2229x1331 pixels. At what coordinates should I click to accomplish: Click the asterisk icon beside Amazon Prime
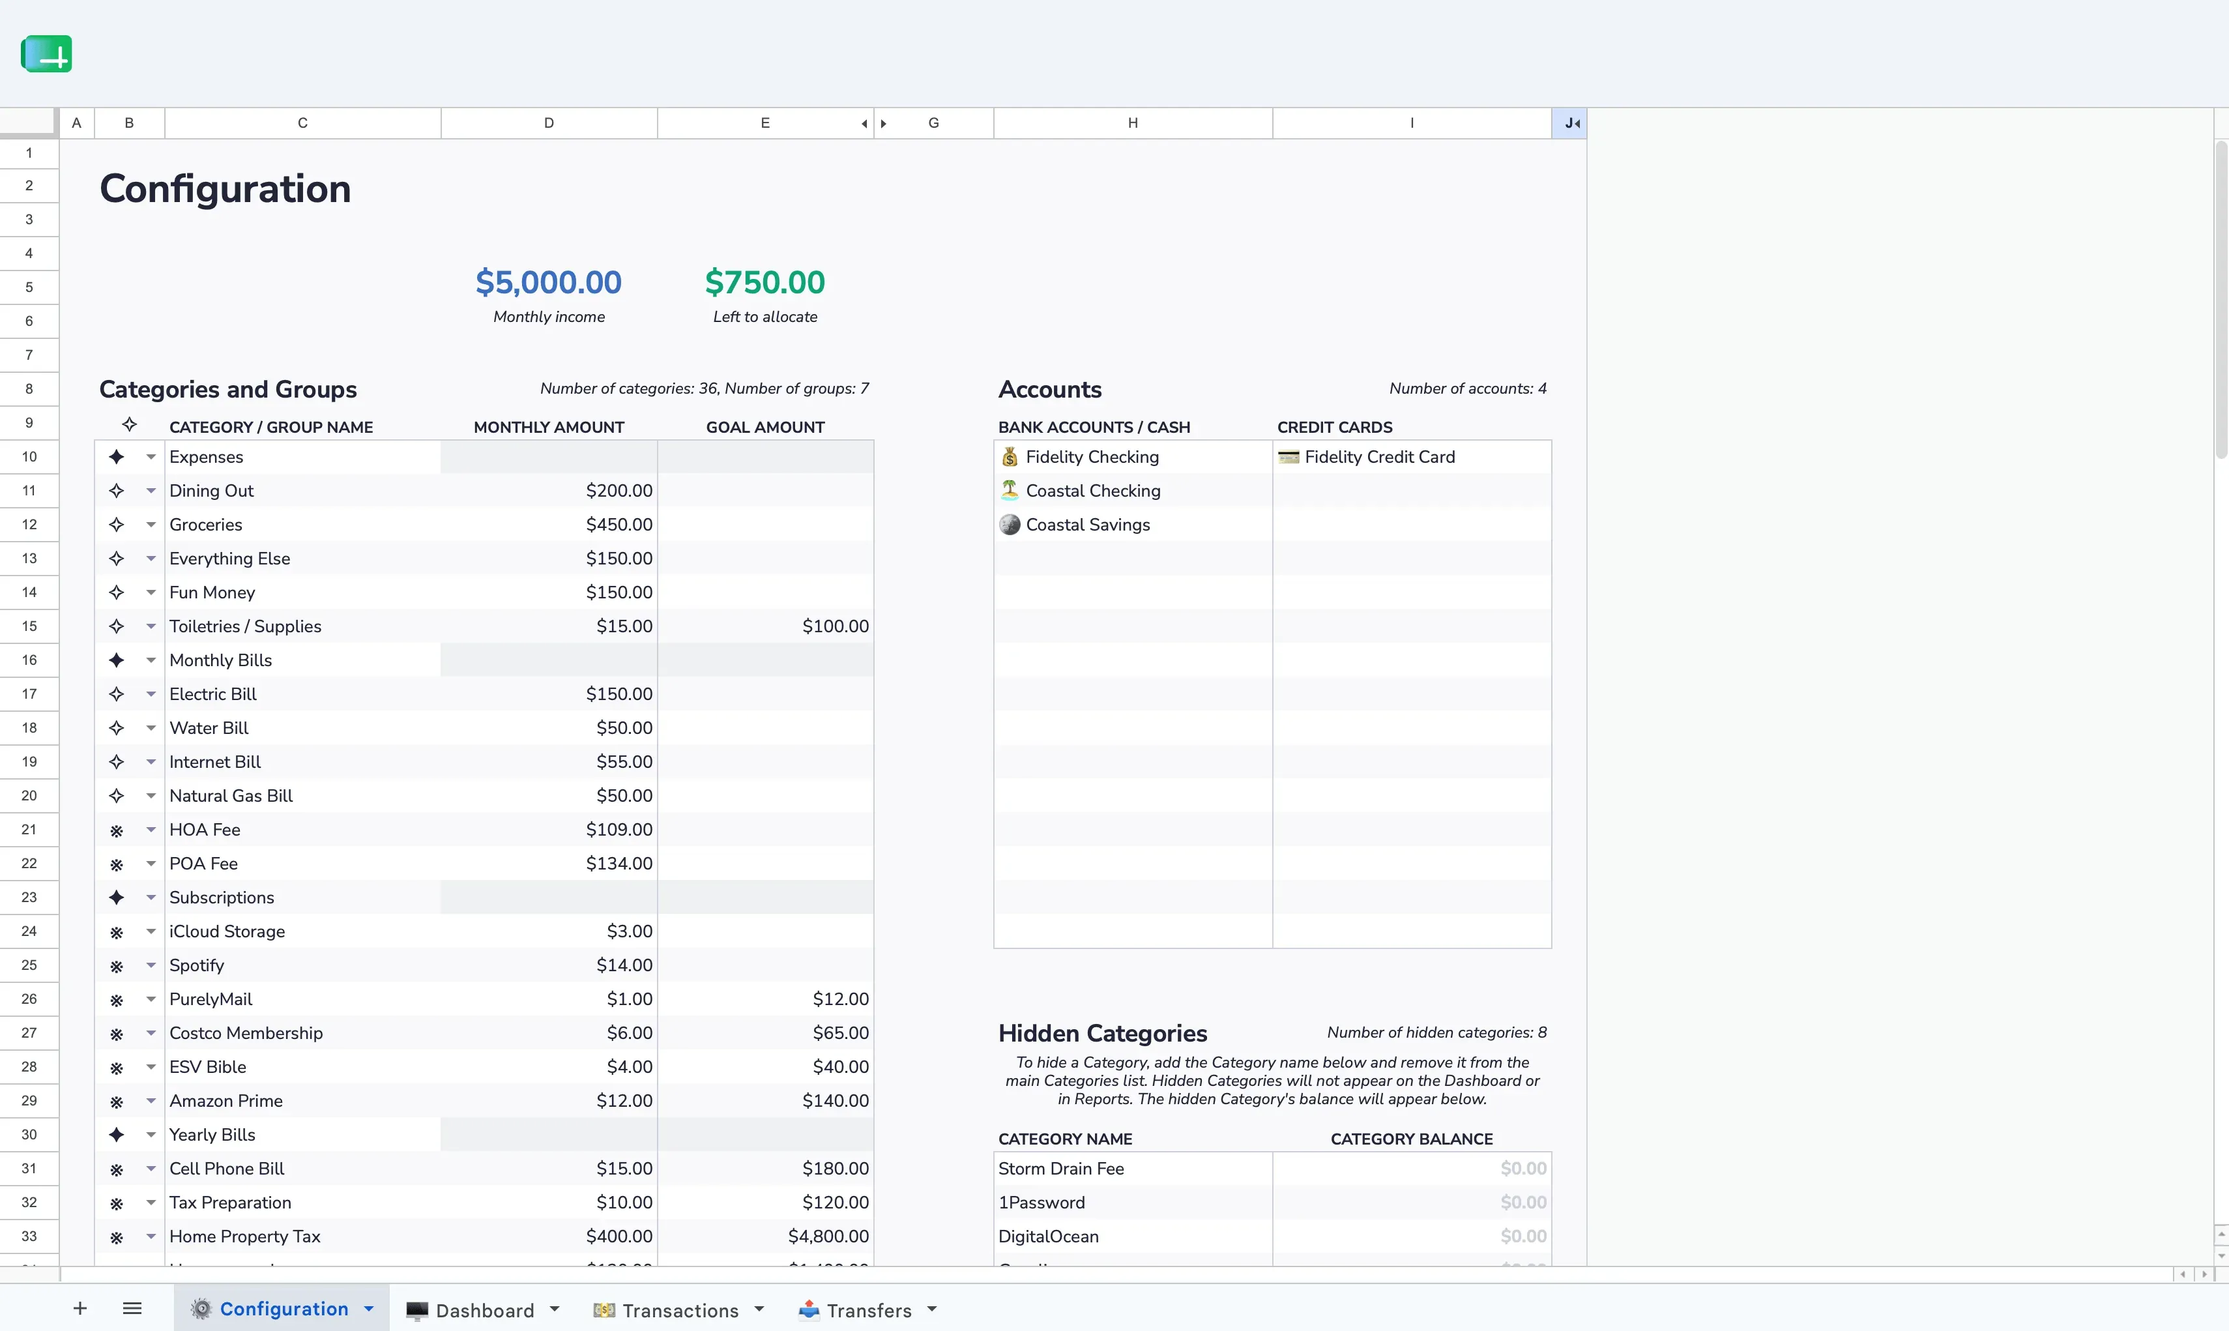pyautogui.click(x=117, y=1102)
